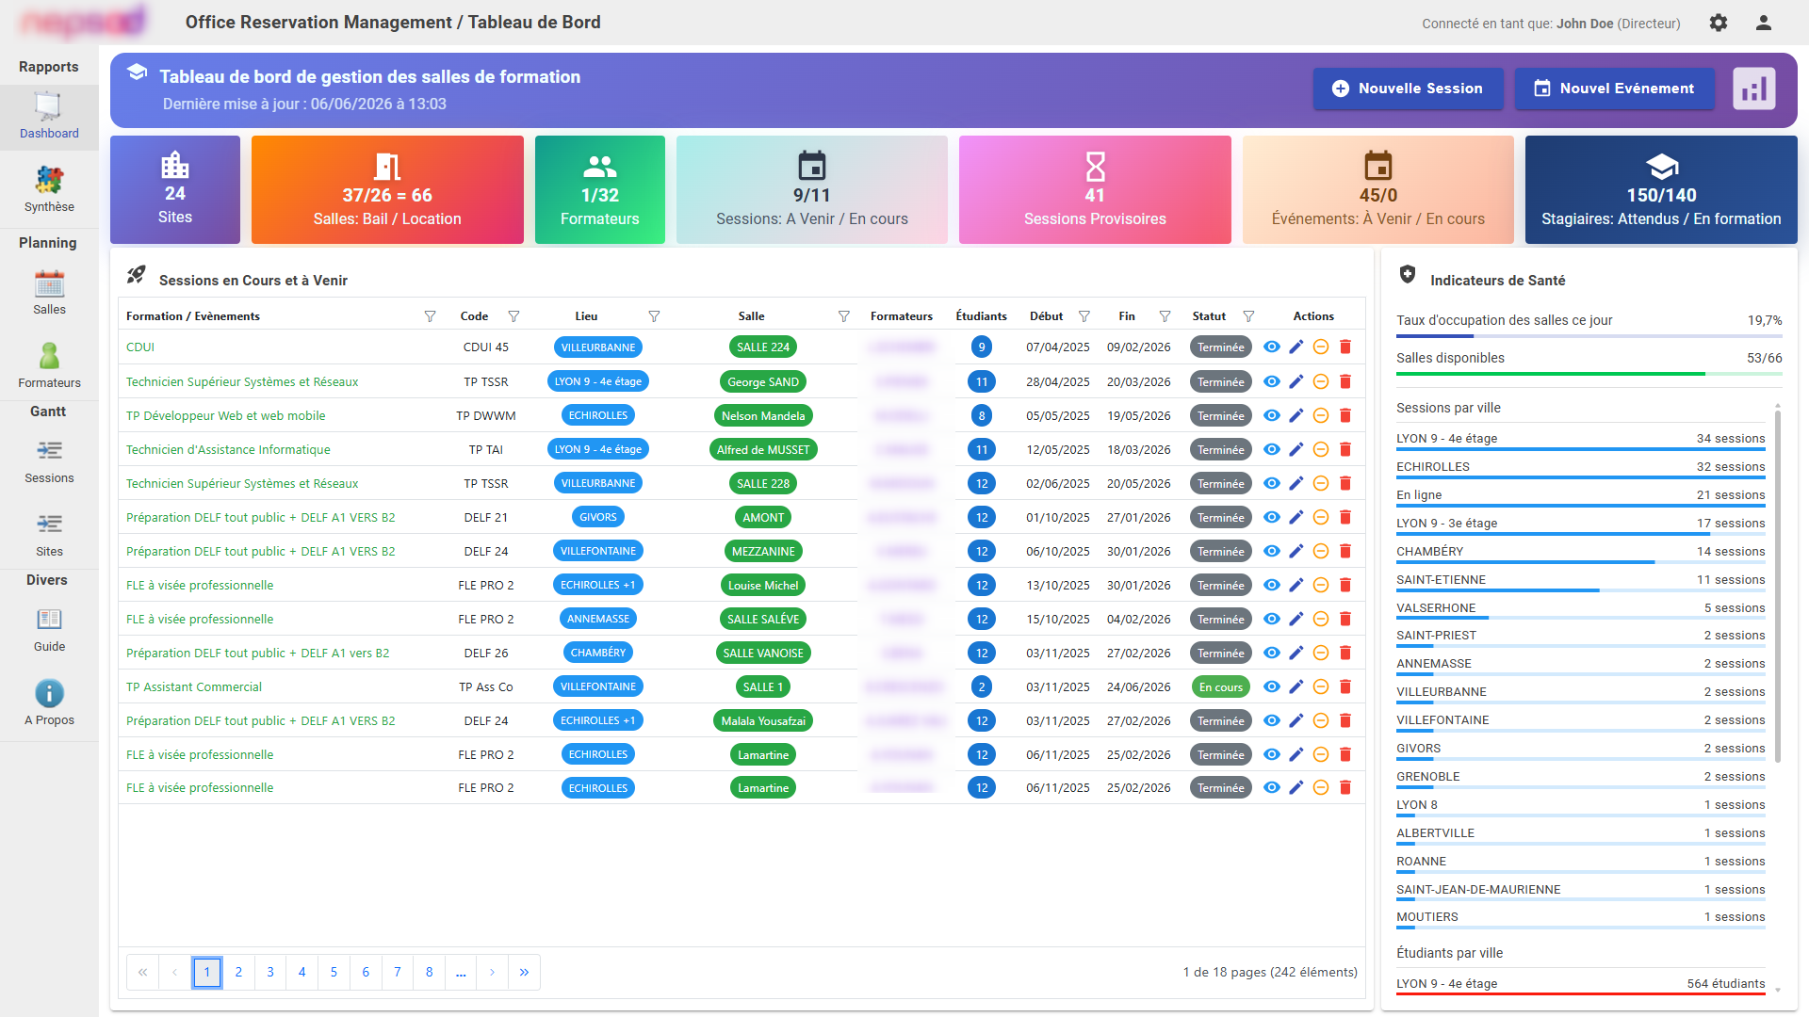The image size is (1809, 1017).
Task: View the TP Ass Co session eye icon
Action: click(1272, 686)
